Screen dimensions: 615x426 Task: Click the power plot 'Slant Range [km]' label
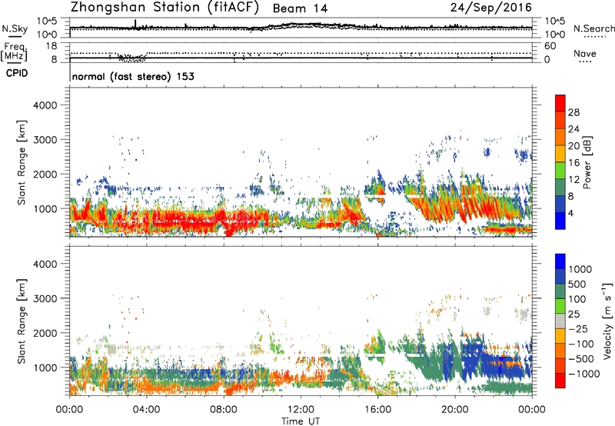(22, 162)
